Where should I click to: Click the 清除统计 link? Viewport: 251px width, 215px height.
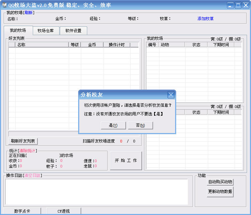coord(27,151)
